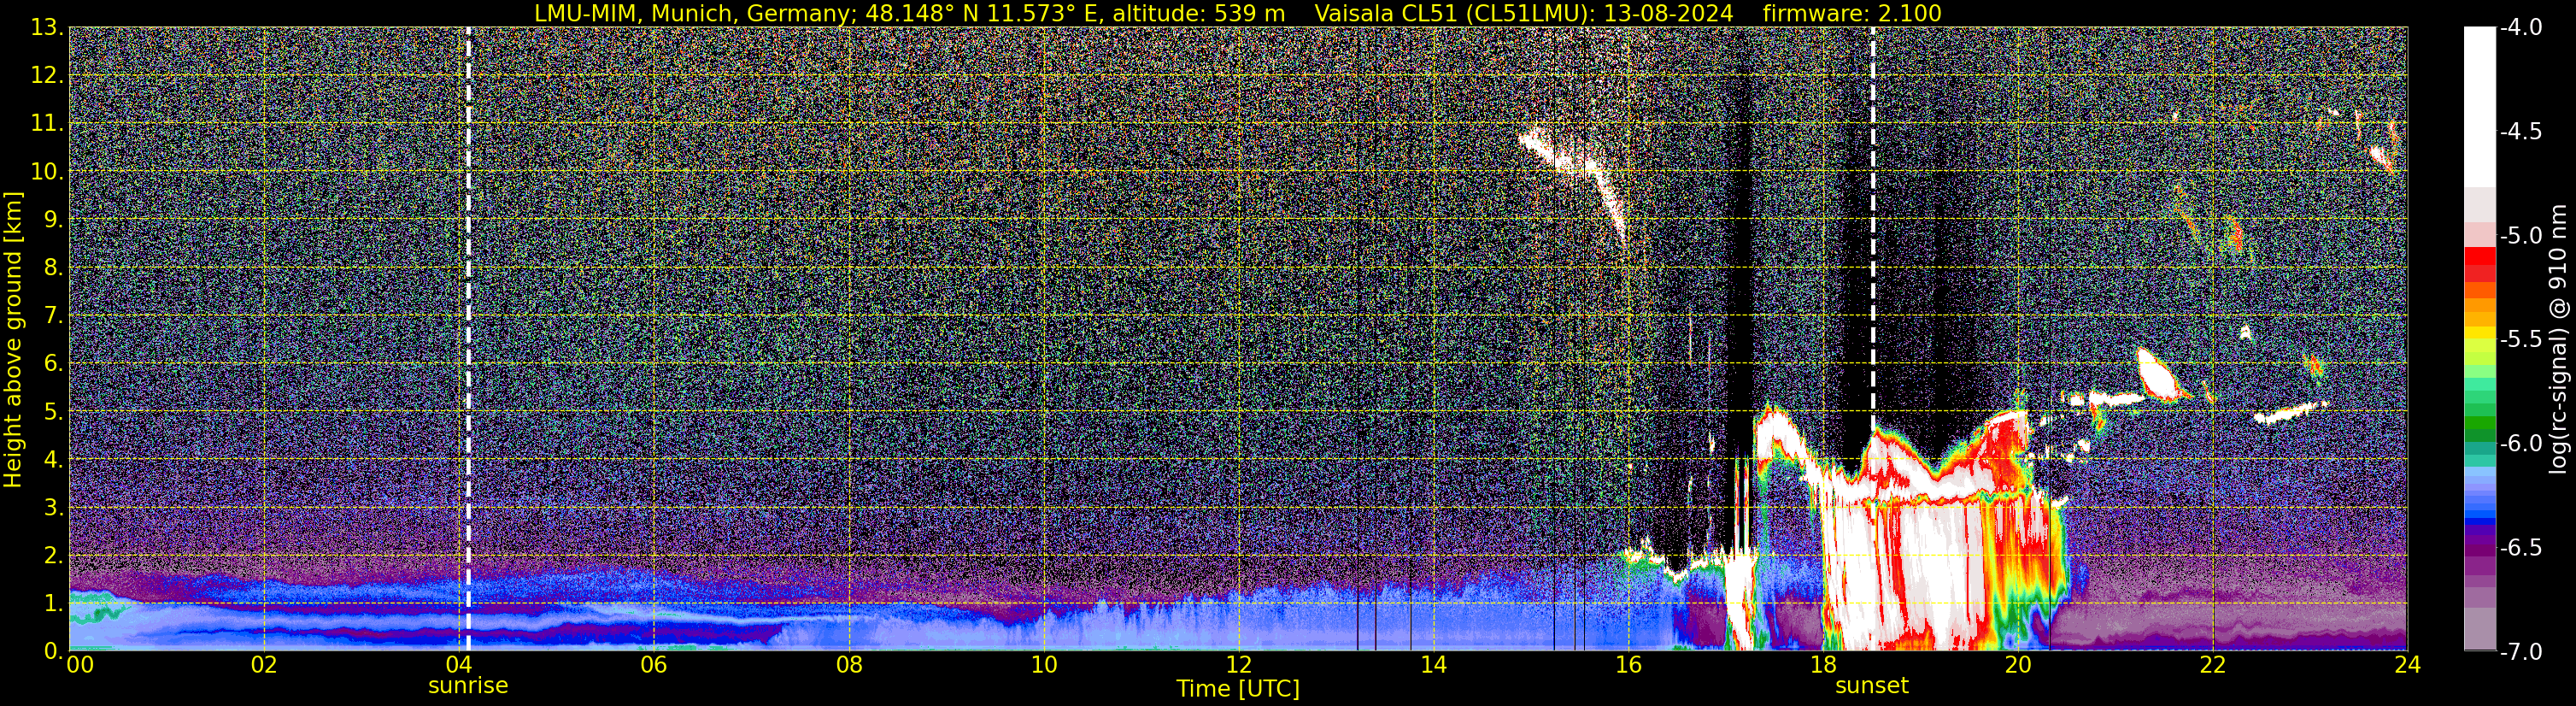Click the '3.' height tick label

[53, 507]
